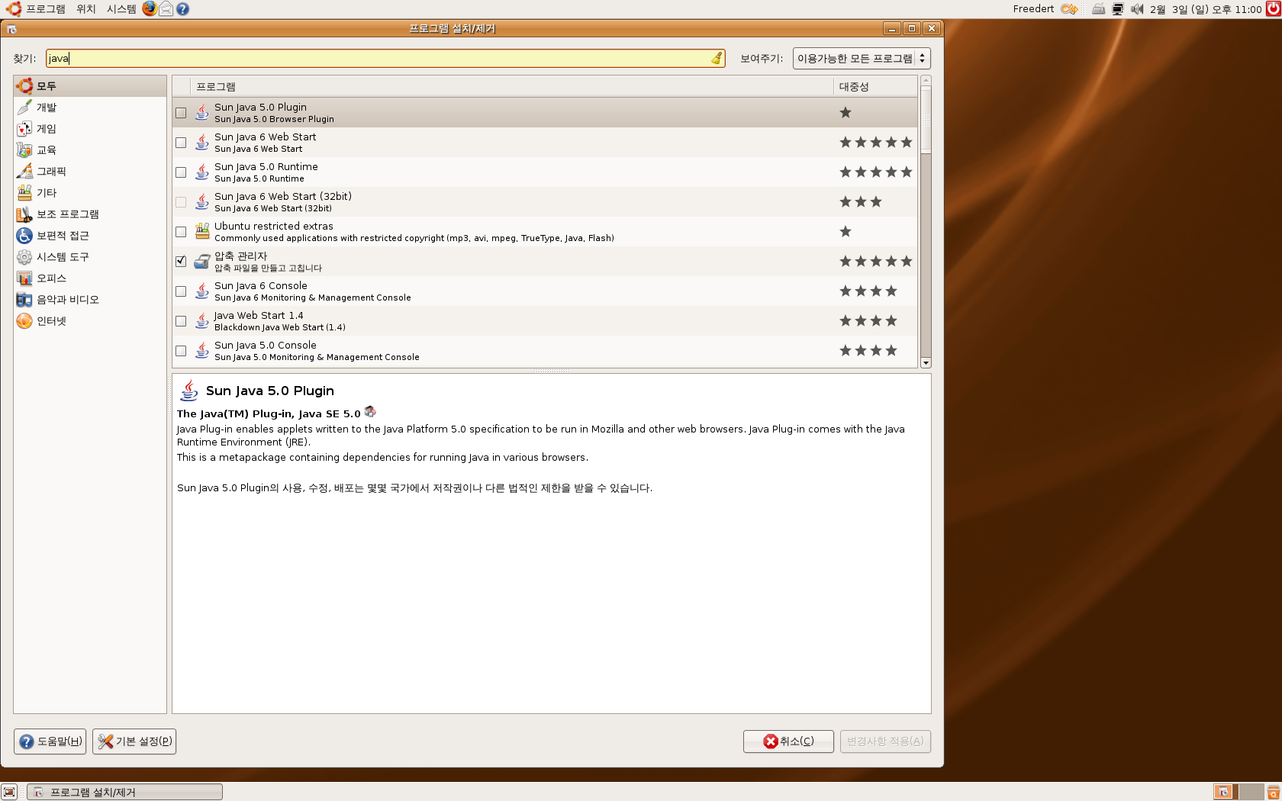This screenshot has width=1282, height=801.
Task: Select the Ubuntu restricted extras row
Action: pos(545,232)
